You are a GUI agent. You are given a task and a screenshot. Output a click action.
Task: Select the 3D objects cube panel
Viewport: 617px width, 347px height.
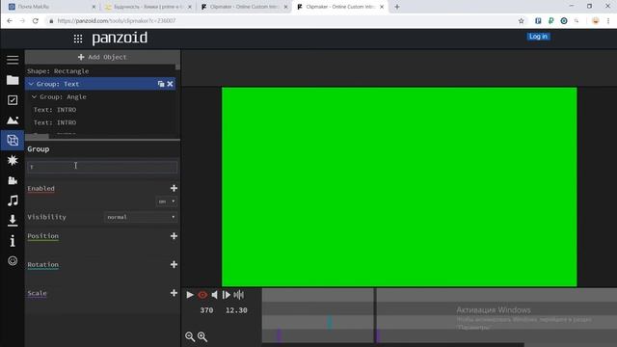13,140
